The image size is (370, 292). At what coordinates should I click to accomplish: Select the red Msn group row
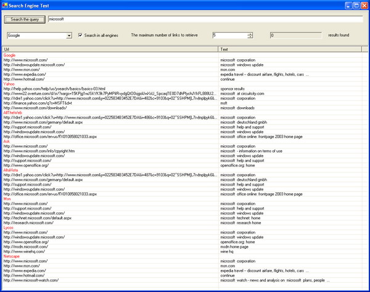(7, 199)
